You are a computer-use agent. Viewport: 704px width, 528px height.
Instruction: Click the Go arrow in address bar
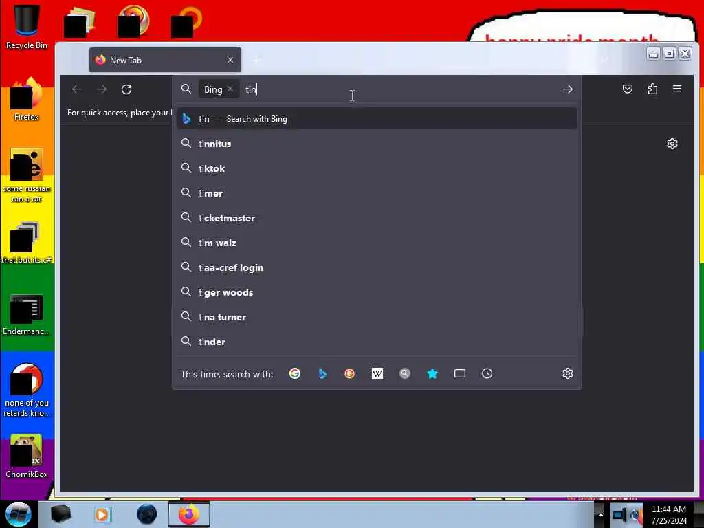click(x=567, y=89)
